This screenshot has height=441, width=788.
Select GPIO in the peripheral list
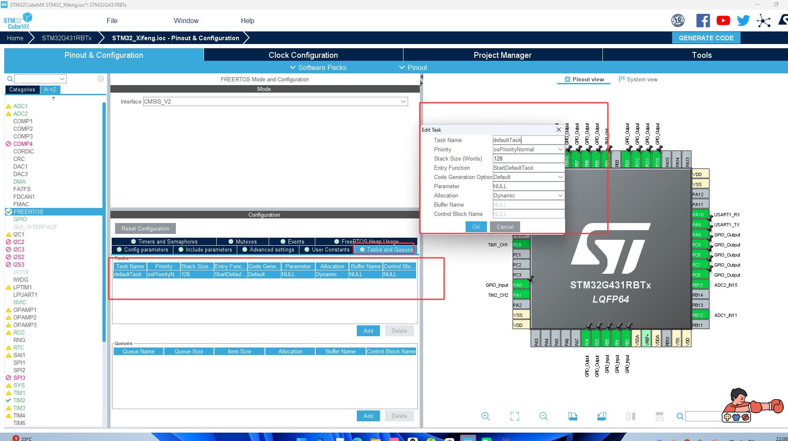20,219
